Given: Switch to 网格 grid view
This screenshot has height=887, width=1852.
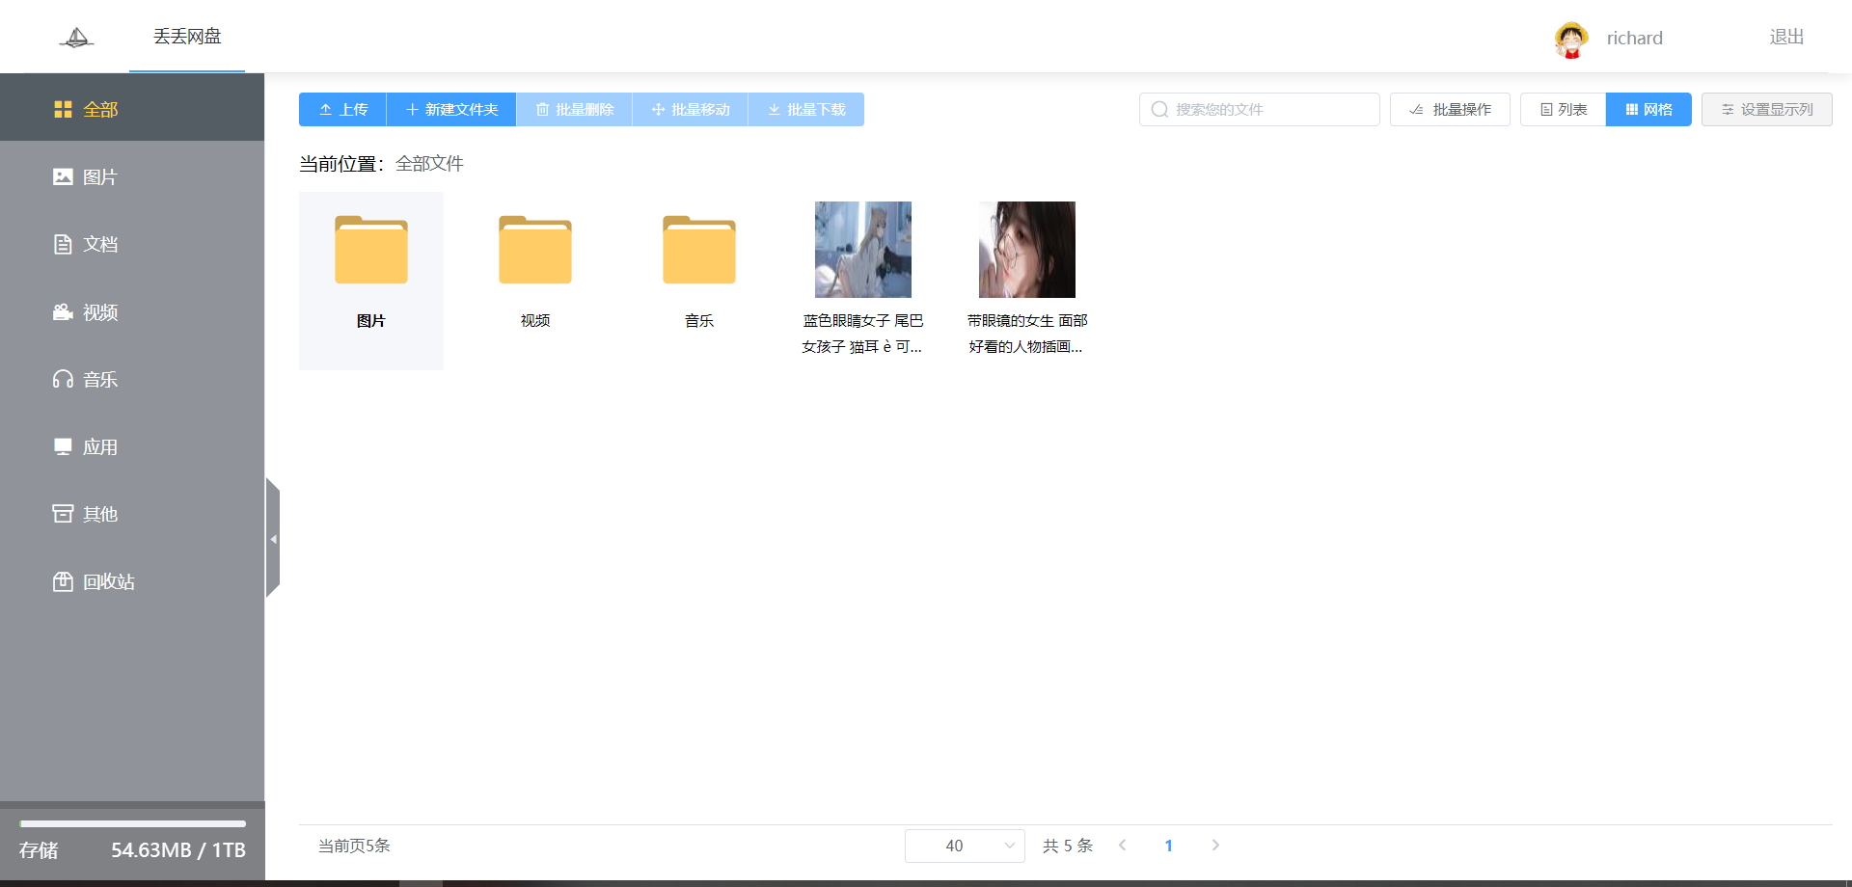Looking at the screenshot, I should click(x=1648, y=110).
